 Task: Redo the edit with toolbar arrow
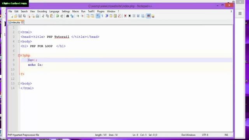[x=62, y=16]
